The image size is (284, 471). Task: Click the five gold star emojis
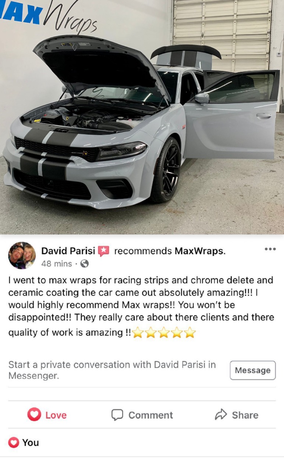coord(164,333)
